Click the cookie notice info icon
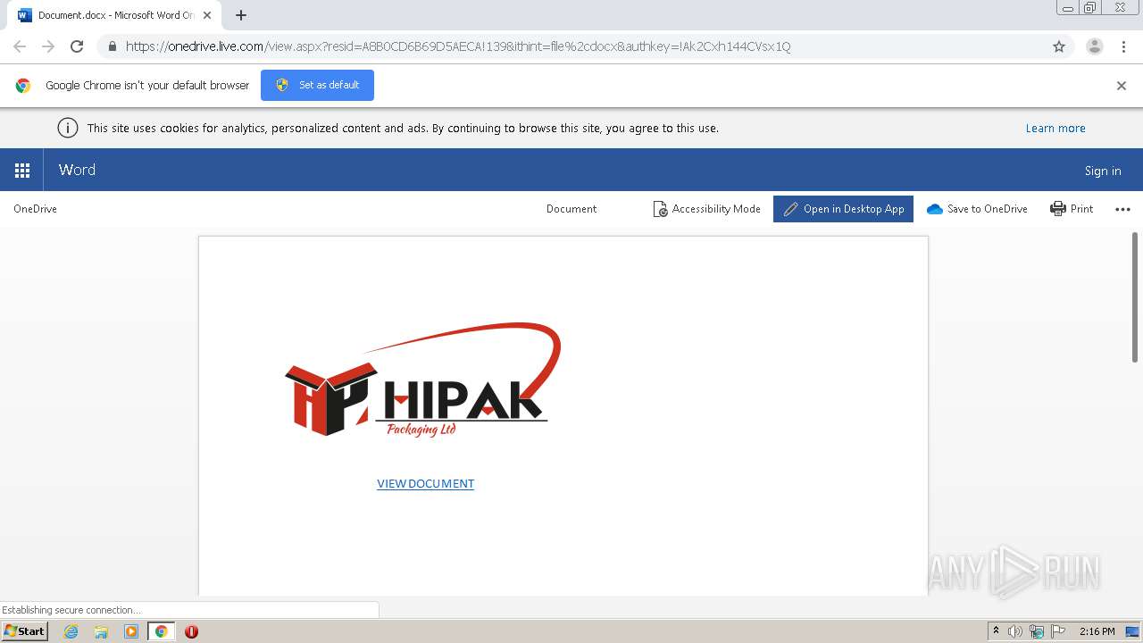 (x=68, y=128)
